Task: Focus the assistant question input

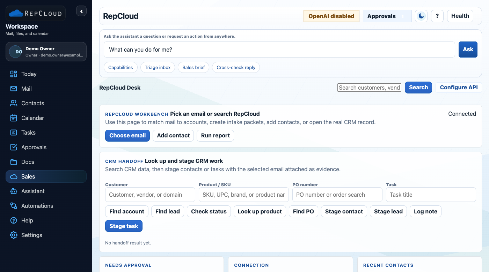Action: coord(279,50)
